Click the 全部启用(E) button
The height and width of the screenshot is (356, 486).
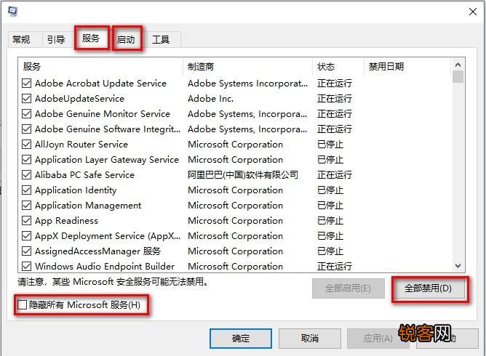pos(348,288)
